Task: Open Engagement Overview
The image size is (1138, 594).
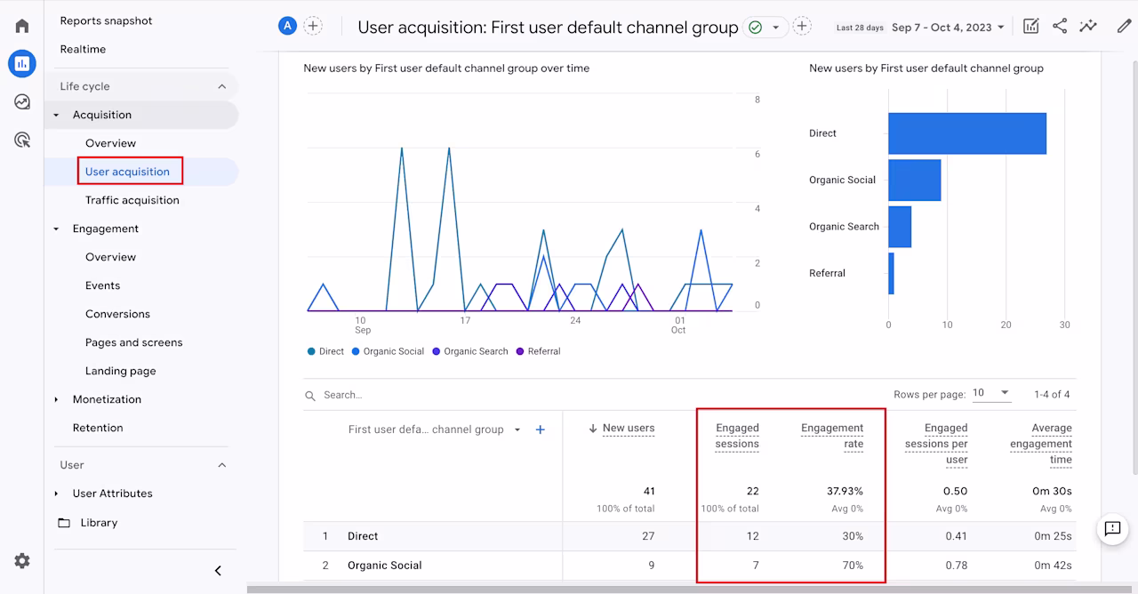Action: pos(110,257)
